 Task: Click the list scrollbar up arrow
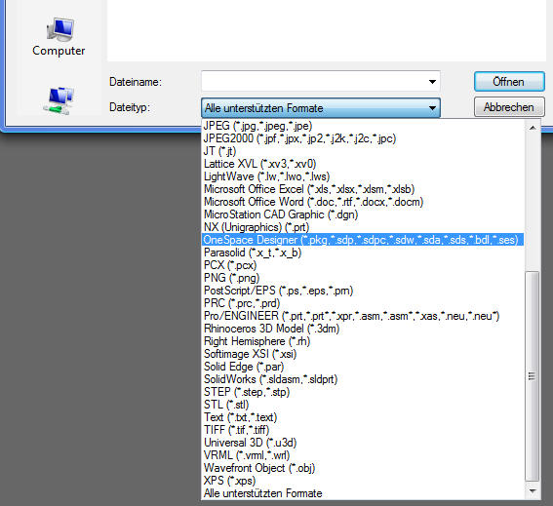(x=533, y=128)
